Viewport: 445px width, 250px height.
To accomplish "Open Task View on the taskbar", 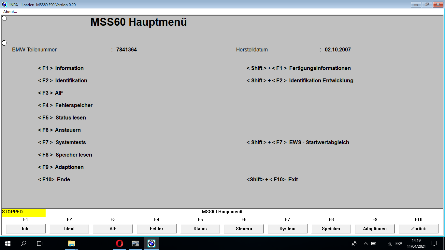I will [39, 243].
